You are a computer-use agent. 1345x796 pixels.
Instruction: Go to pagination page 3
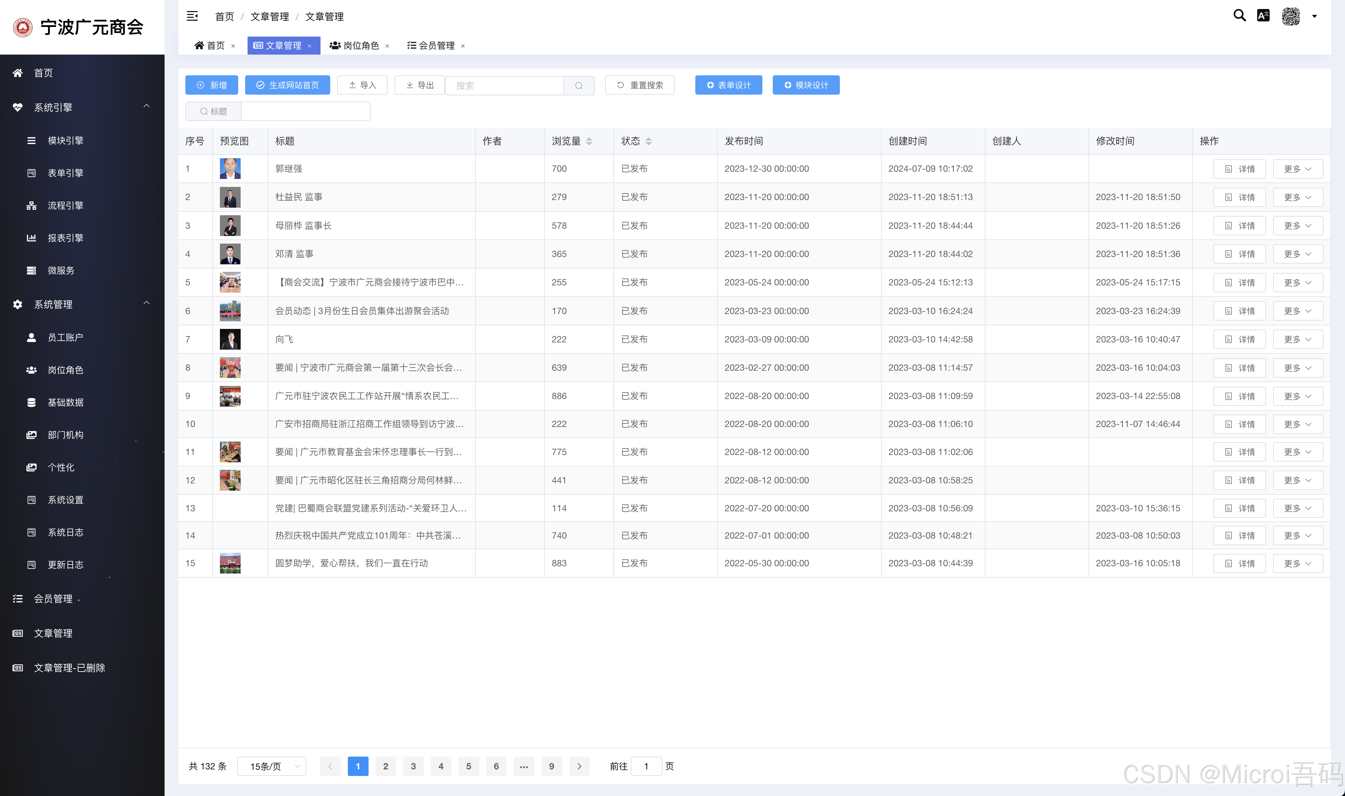click(413, 766)
